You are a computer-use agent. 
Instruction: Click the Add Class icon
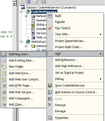[x=4, y=104]
